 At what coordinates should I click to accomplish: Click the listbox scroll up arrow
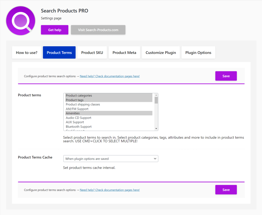pos(156,95)
